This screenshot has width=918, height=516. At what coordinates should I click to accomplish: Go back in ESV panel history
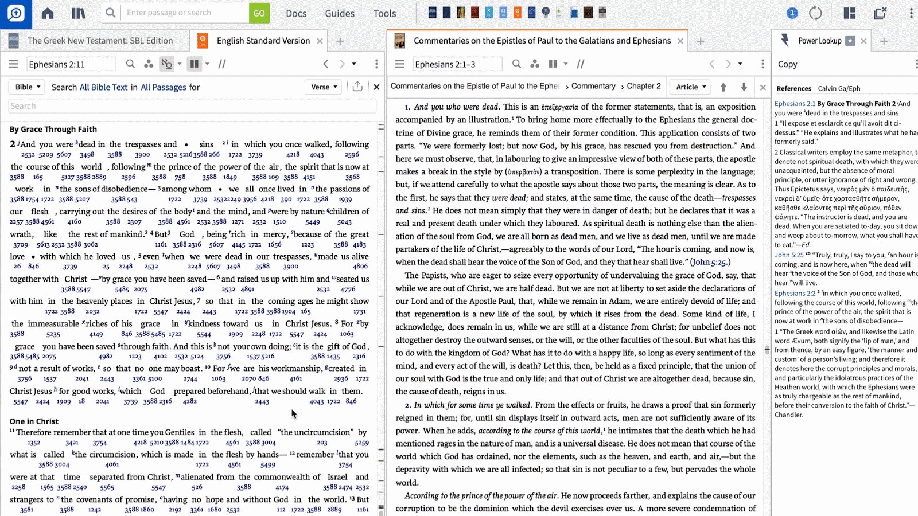[x=326, y=64]
